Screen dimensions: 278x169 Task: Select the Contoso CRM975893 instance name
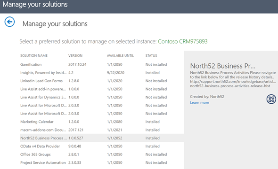tap(183, 41)
